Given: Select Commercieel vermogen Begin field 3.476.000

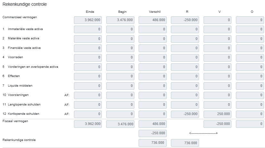Looking at the screenshot, I should [x=120, y=20].
